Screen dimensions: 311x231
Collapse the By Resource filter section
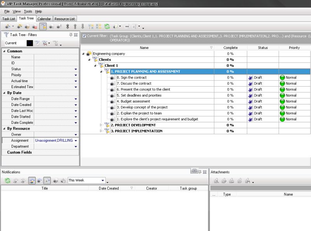pos(4,129)
